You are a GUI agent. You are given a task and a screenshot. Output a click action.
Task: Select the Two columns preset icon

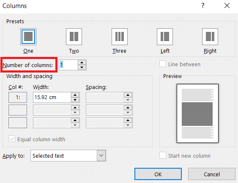point(74,37)
